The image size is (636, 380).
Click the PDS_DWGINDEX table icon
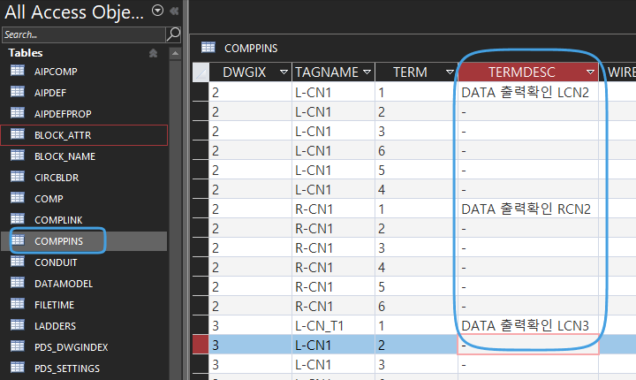click(17, 346)
